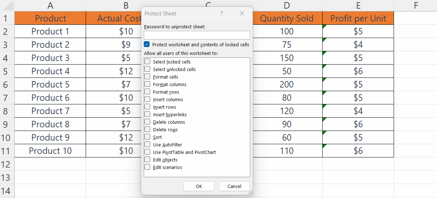
Task: Select the Product 4 cell
Action: pyautogui.click(x=50, y=71)
